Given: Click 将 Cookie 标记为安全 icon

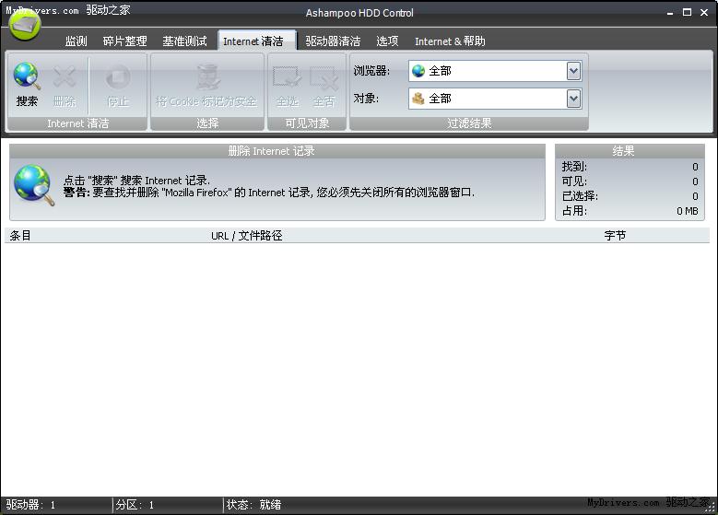Looking at the screenshot, I should pos(207,77).
